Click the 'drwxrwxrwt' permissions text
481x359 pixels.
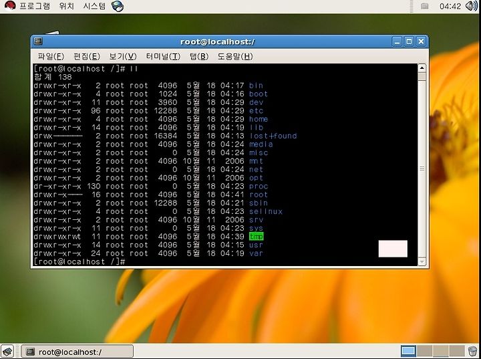pyautogui.click(x=57, y=237)
